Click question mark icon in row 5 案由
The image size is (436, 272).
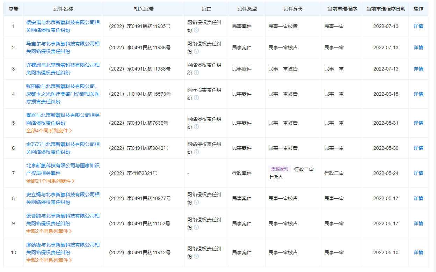[196, 127]
